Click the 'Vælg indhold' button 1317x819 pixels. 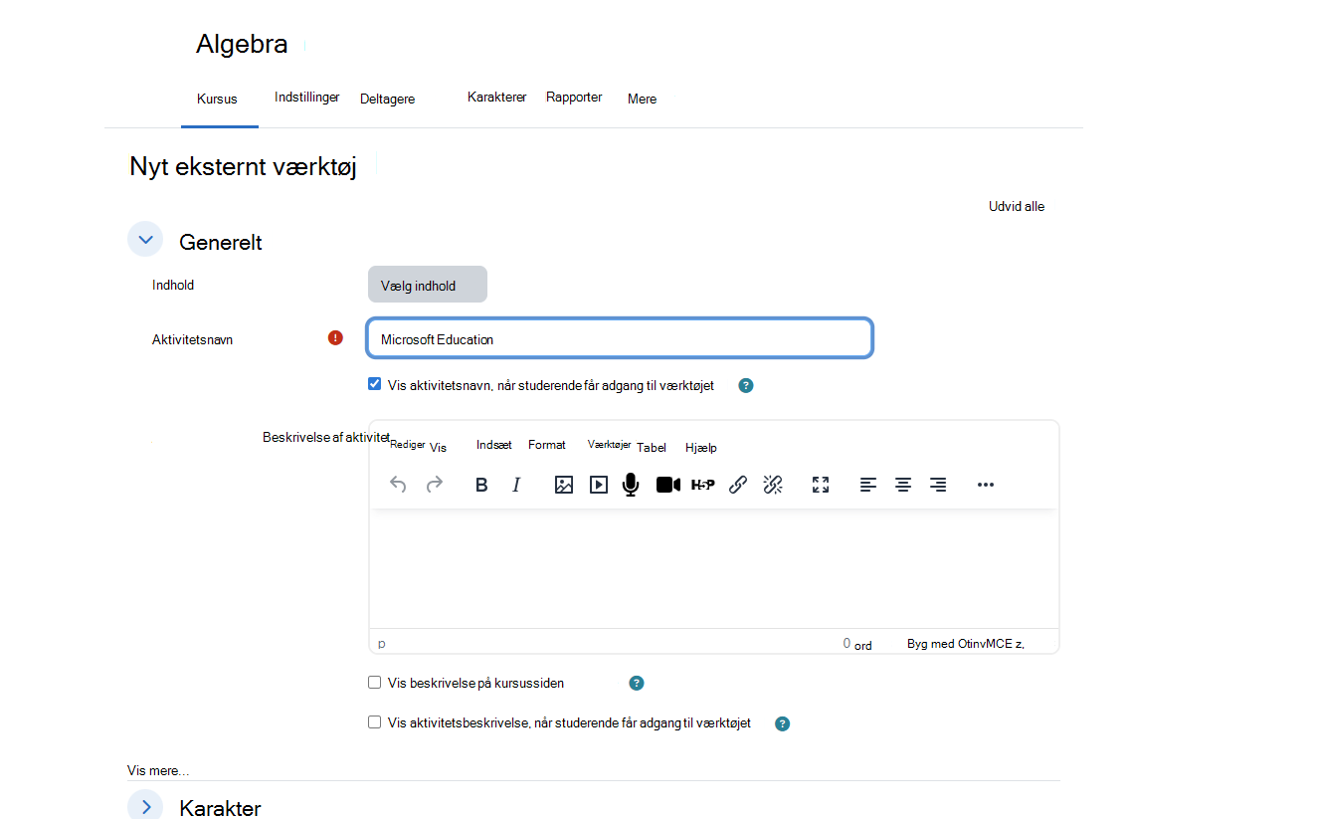click(x=428, y=285)
